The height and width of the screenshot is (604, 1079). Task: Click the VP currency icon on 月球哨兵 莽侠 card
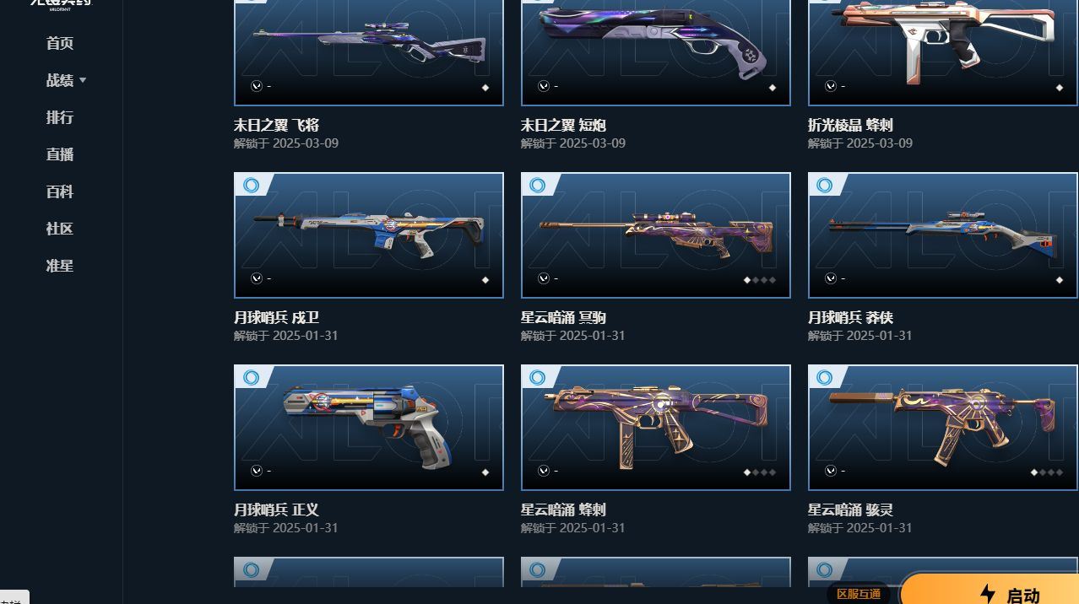point(831,278)
